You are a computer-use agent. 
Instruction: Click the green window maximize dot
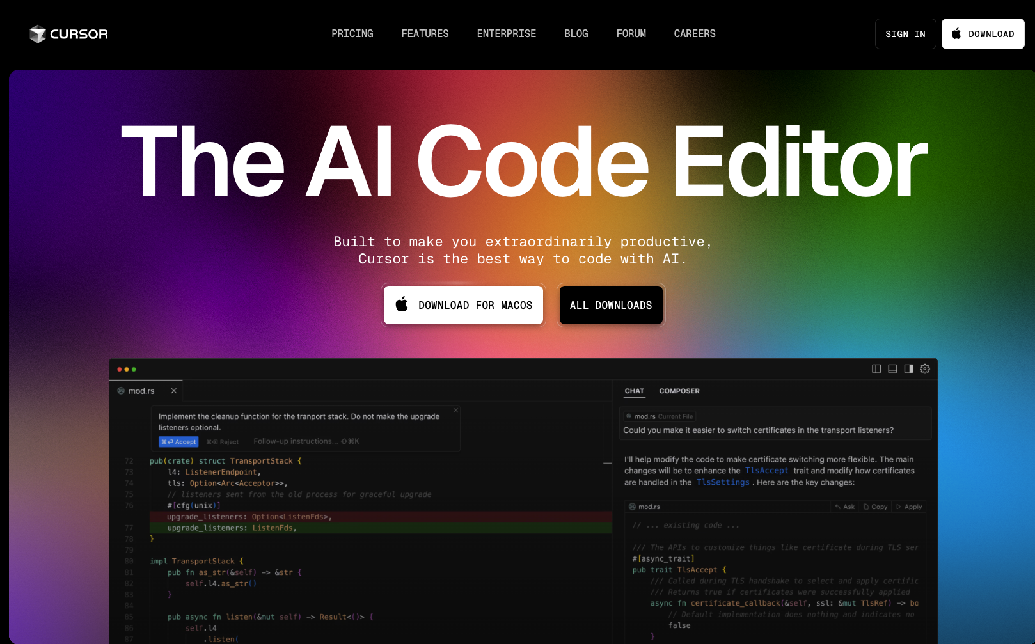point(134,369)
